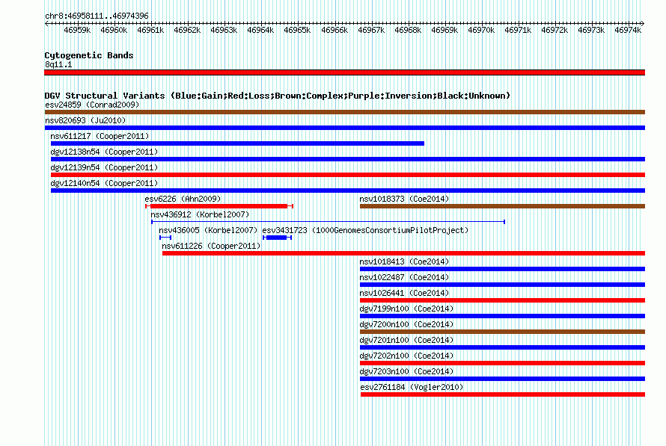Click the blue nsv1018413 bar
Screen dimensions: 666x446
502,269
